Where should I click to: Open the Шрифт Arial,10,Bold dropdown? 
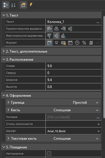pyautogui.click(x=99, y=131)
